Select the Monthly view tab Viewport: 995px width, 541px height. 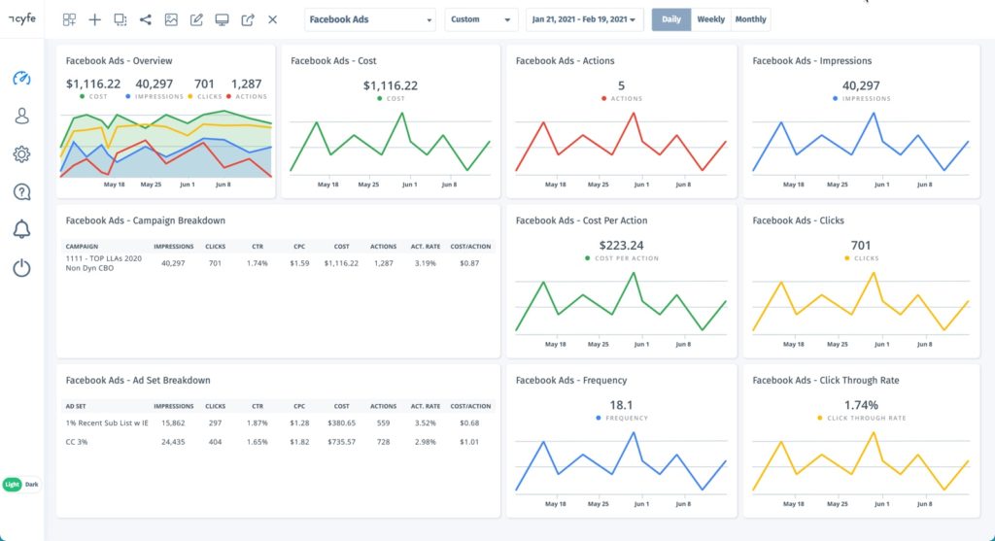point(751,19)
